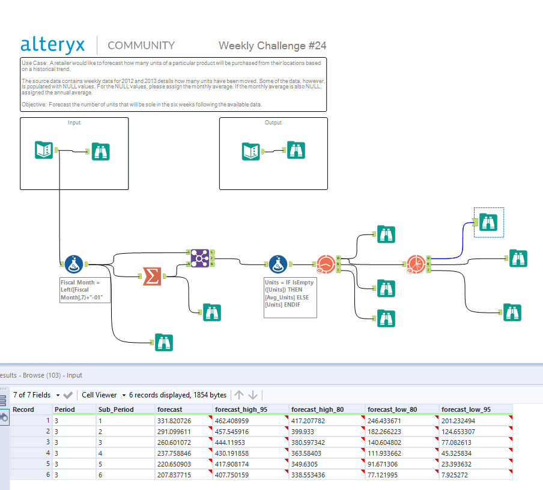This screenshot has width=543, height=490.
Task: Click the Sub_Period column header
Action: [126, 409]
